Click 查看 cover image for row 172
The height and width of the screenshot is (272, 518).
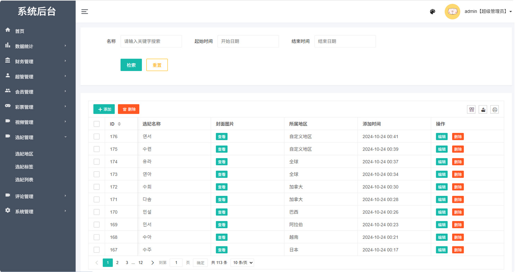tap(222, 187)
